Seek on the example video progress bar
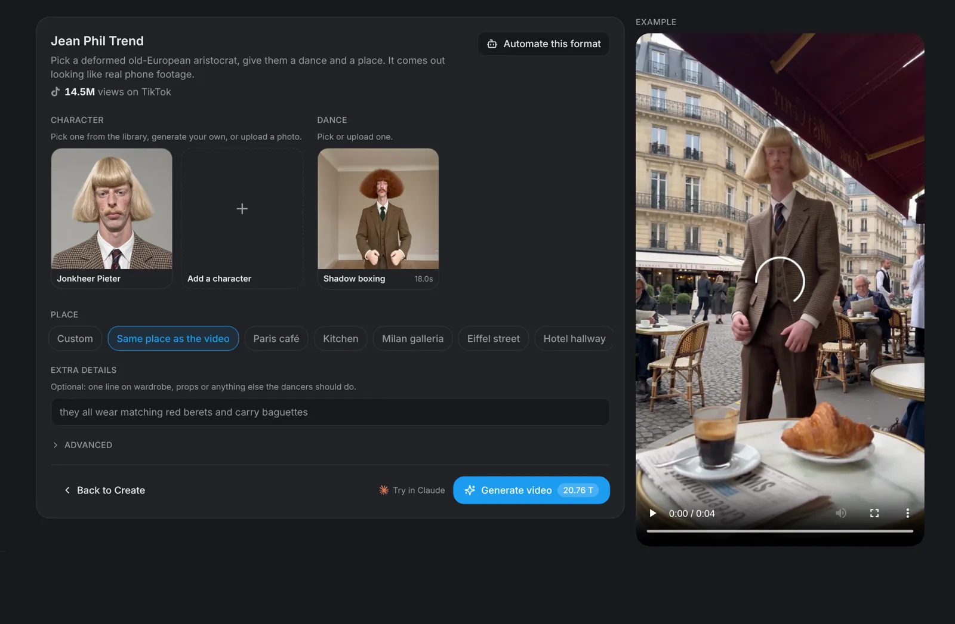 click(780, 530)
